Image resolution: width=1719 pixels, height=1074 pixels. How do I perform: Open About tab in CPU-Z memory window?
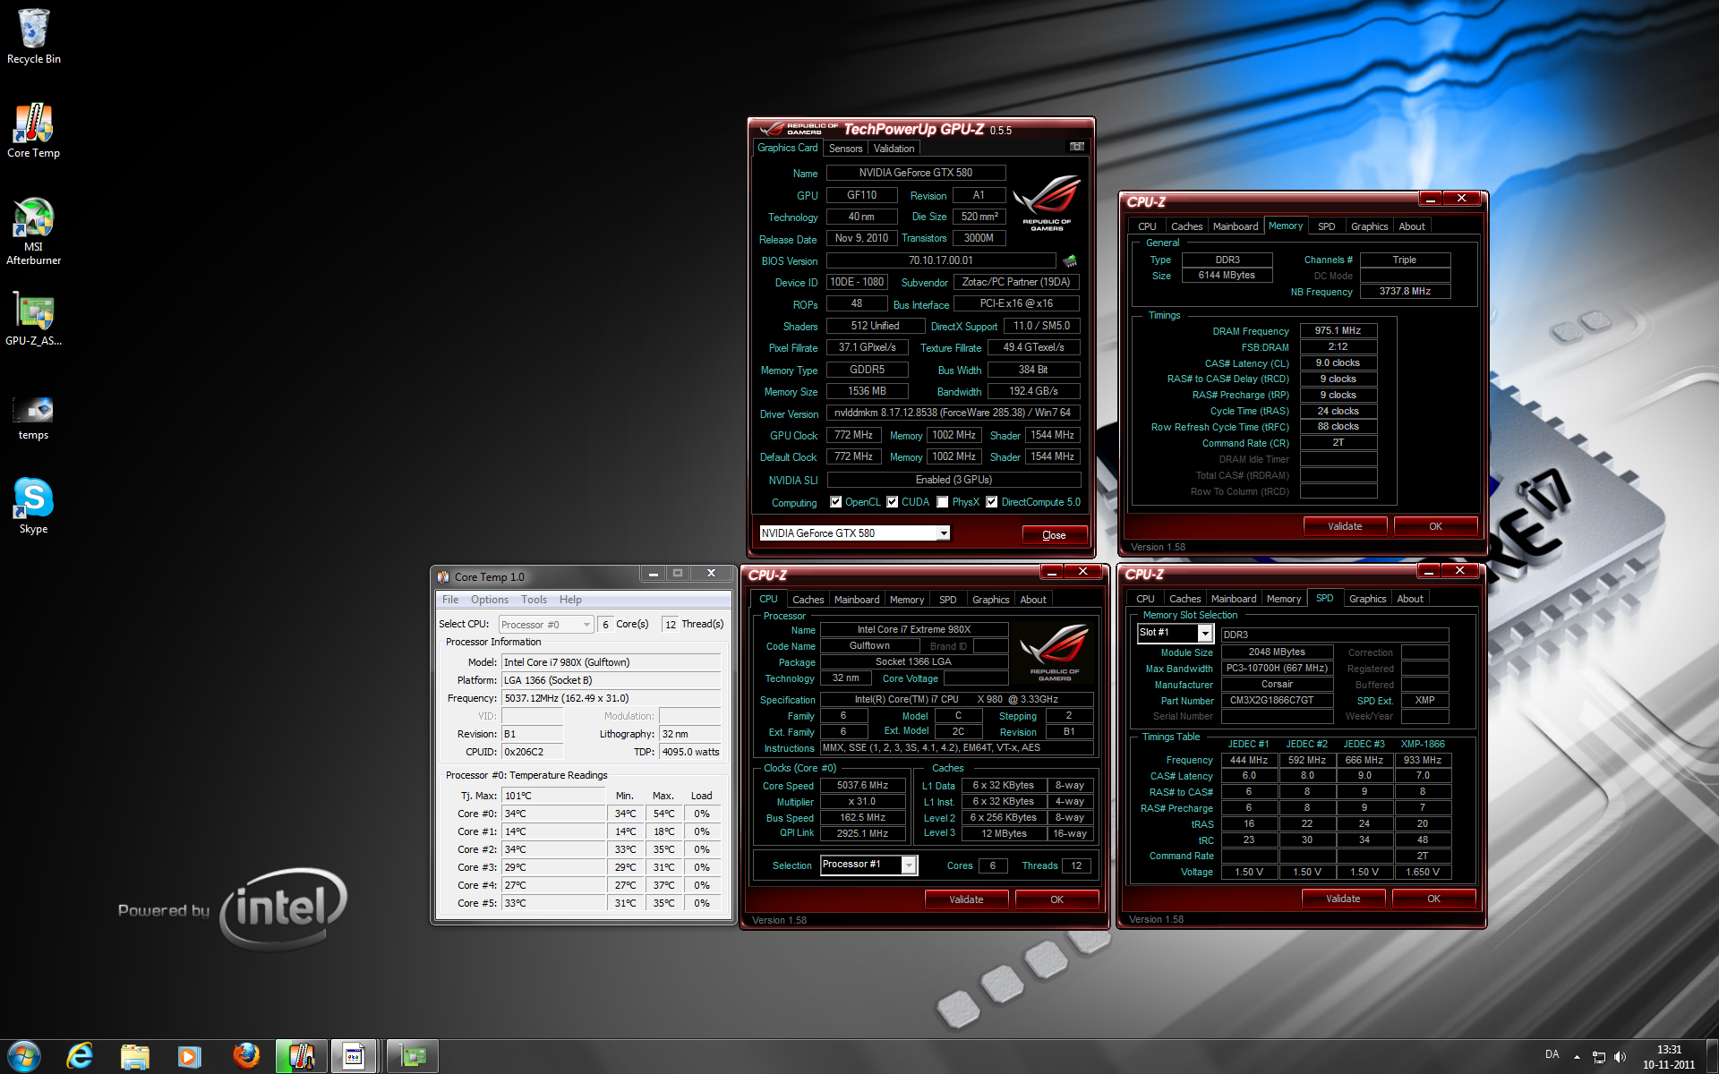click(x=1412, y=226)
